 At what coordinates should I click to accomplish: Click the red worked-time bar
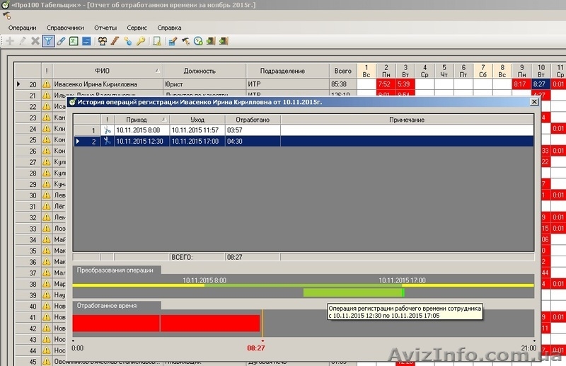point(166,323)
